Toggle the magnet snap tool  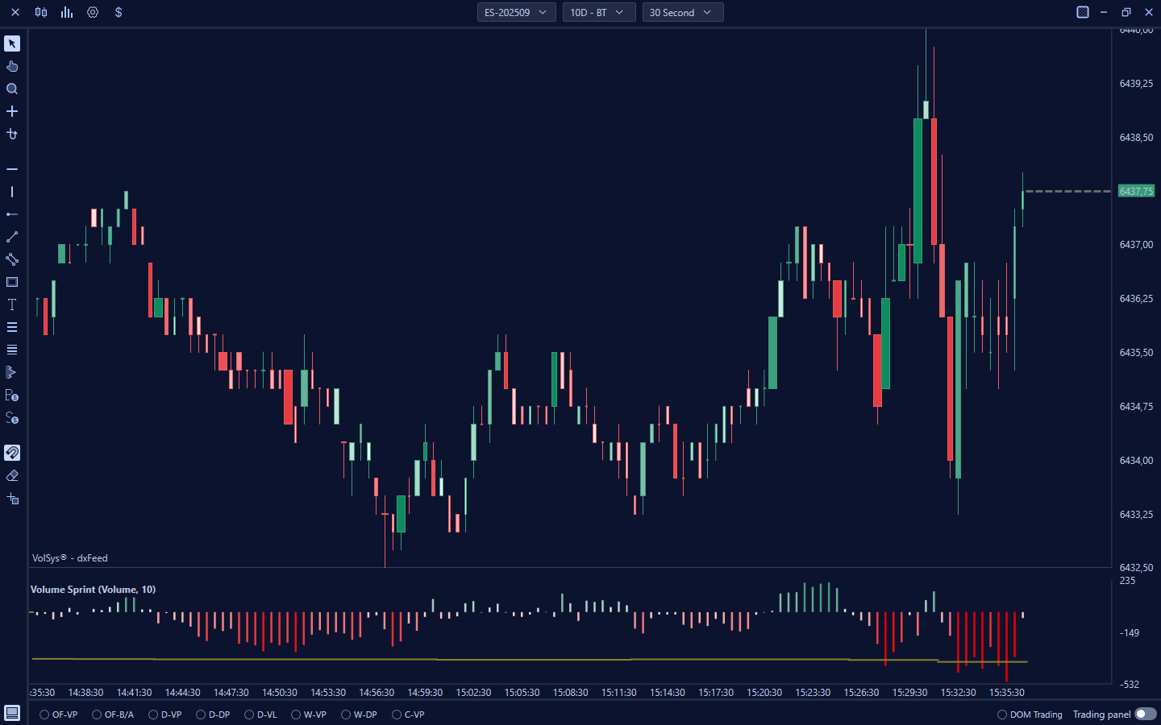tap(12, 453)
